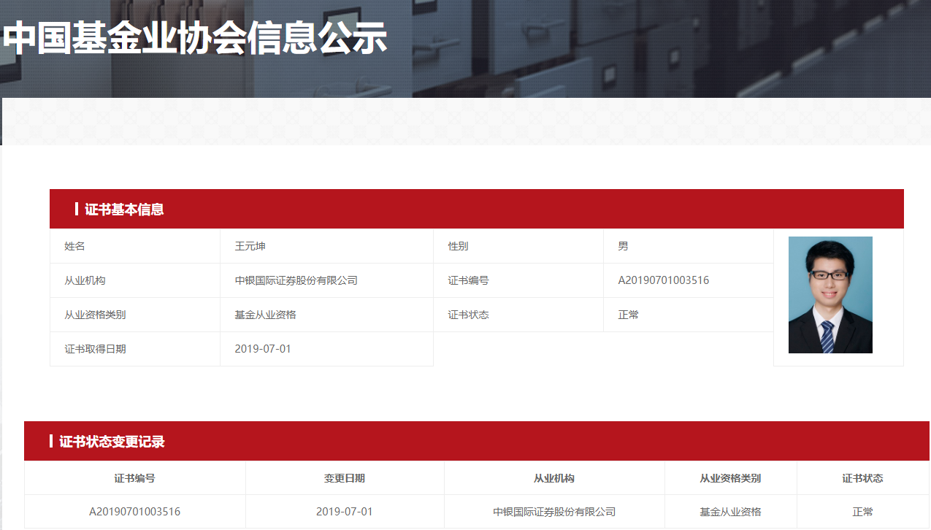This screenshot has width=931, height=530.
Task: Click the 2019-07-01 certificate obtained date value
Action: (x=263, y=349)
